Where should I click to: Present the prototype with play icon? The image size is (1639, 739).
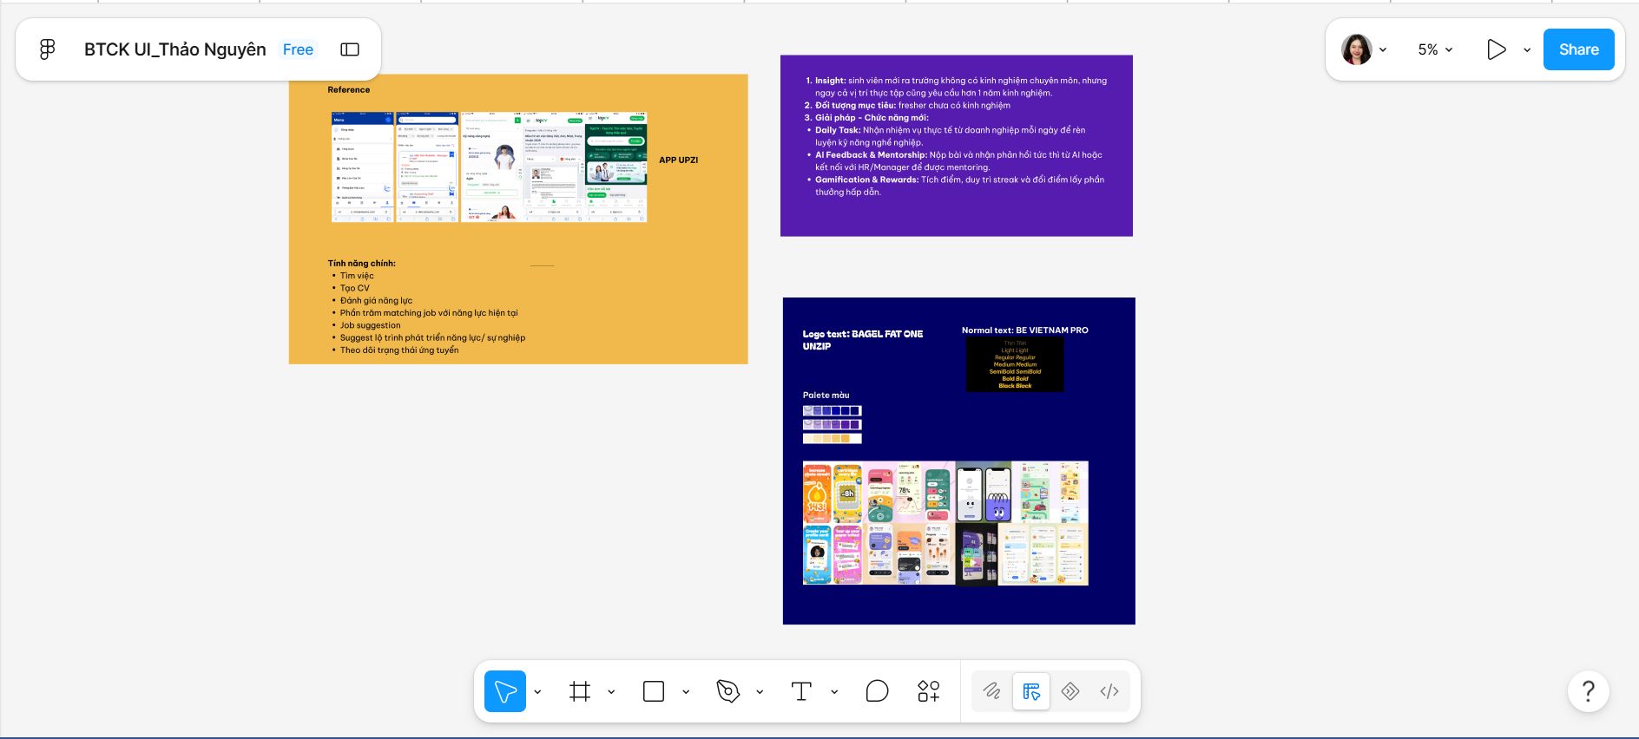tap(1496, 49)
